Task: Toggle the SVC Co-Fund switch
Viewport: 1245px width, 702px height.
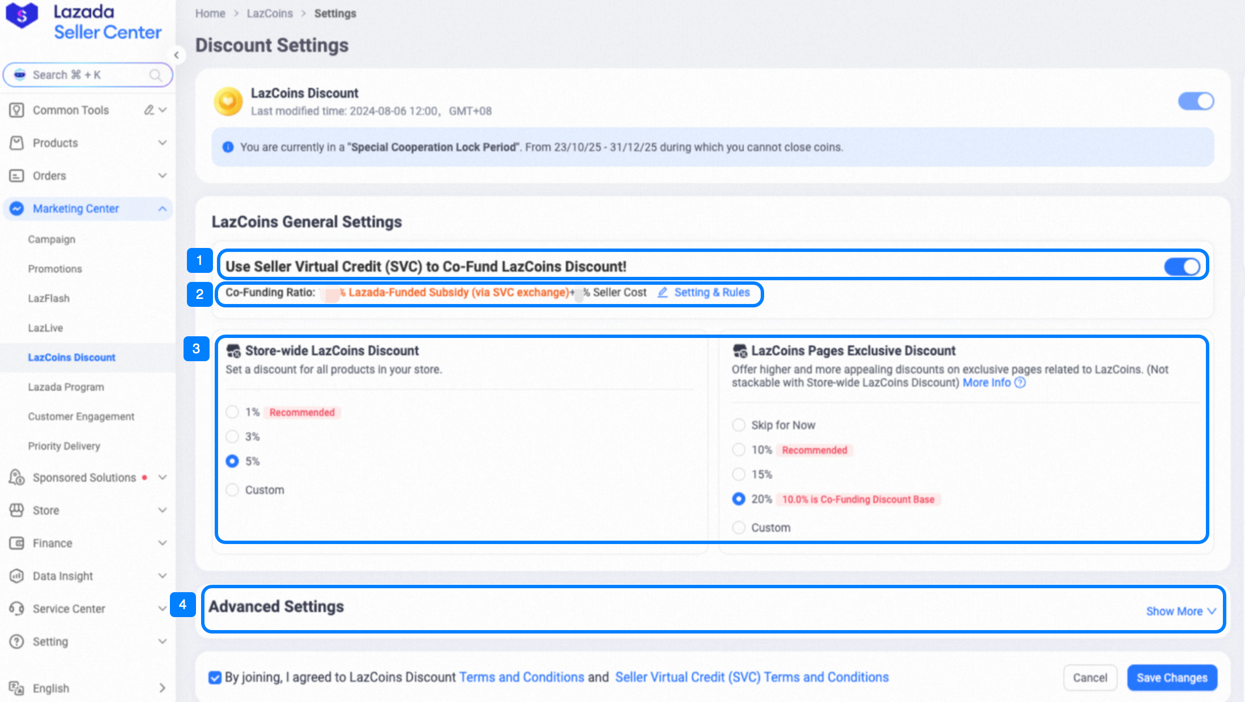Action: [1182, 267]
